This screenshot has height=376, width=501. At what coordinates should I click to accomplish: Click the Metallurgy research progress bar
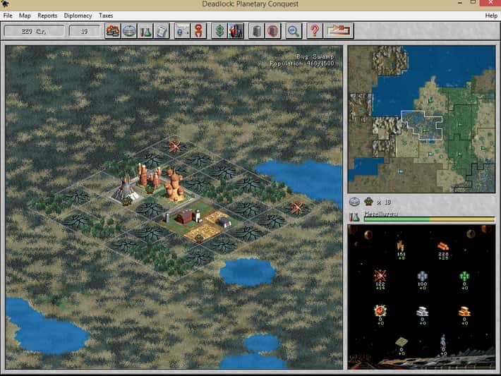coord(430,219)
